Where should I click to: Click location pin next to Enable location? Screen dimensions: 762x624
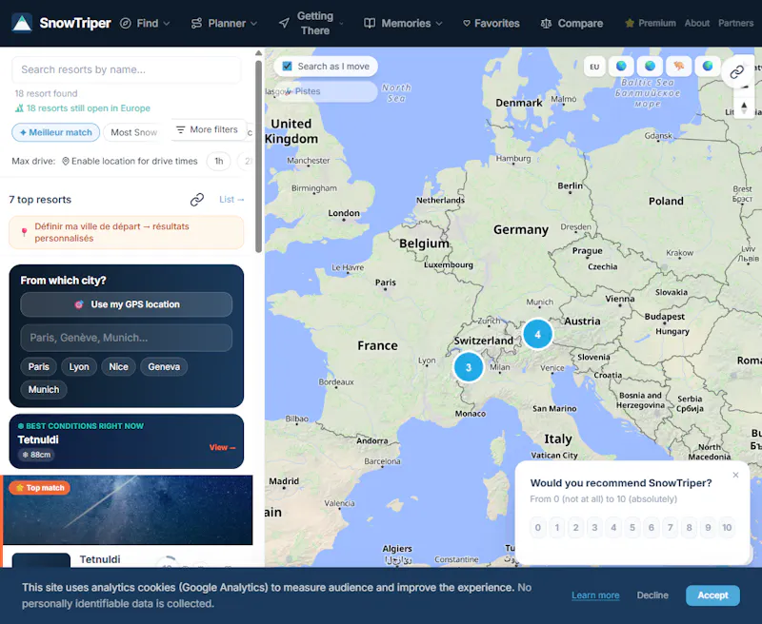click(66, 161)
